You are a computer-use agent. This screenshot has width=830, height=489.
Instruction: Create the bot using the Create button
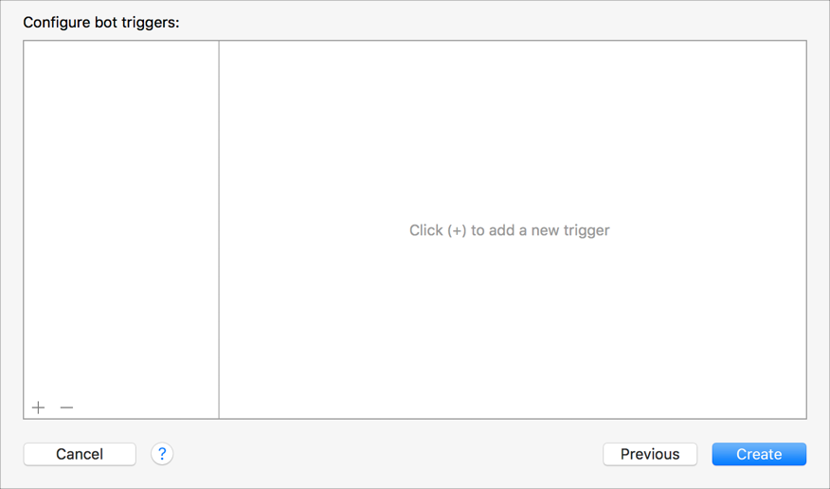[x=759, y=454]
